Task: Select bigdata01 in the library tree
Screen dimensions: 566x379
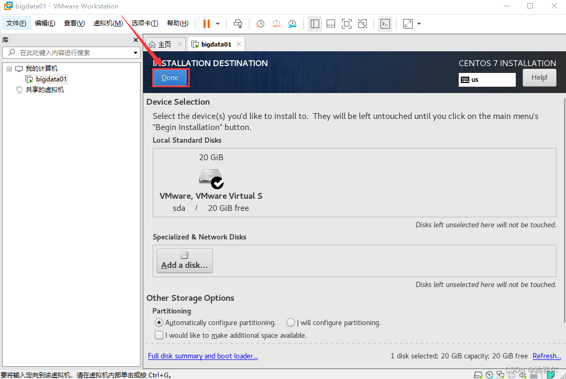Action: (51, 79)
